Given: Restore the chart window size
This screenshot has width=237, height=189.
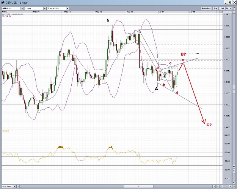Looking at the screenshot, I should (230, 3).
